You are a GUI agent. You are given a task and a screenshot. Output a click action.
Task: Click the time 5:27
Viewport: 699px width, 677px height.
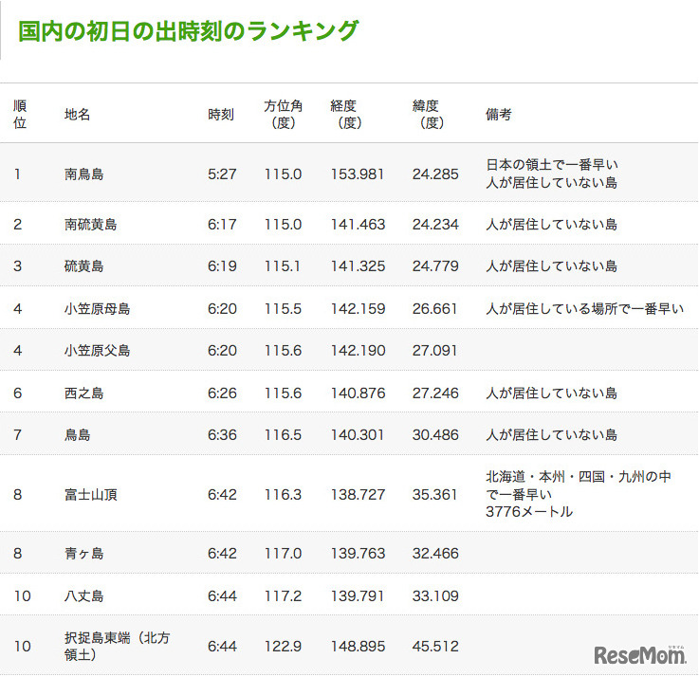pyautogui.click(x=222, y=174)
